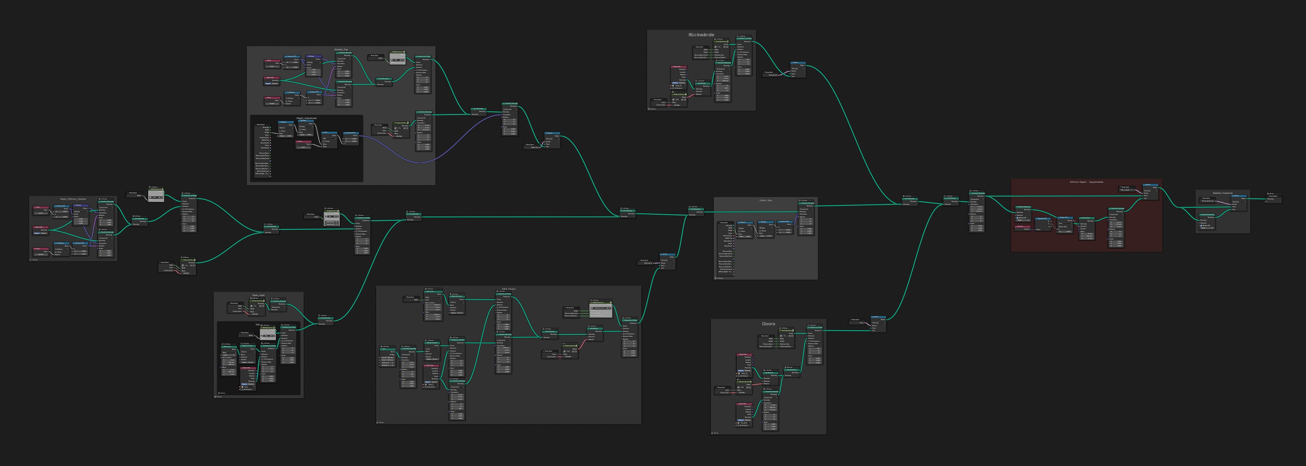Open the Greater Than operation dropdown
This screenshot has width=1306, height=466.
(1065, 227)
